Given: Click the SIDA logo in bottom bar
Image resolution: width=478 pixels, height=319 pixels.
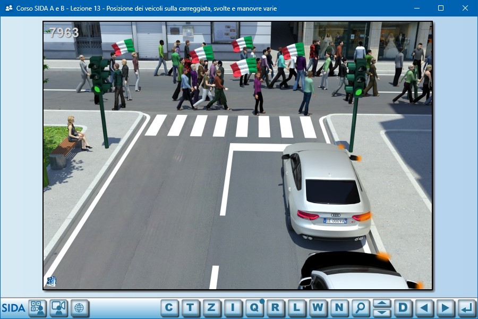Looking at the screenshot, I should (x=13, y=308).
